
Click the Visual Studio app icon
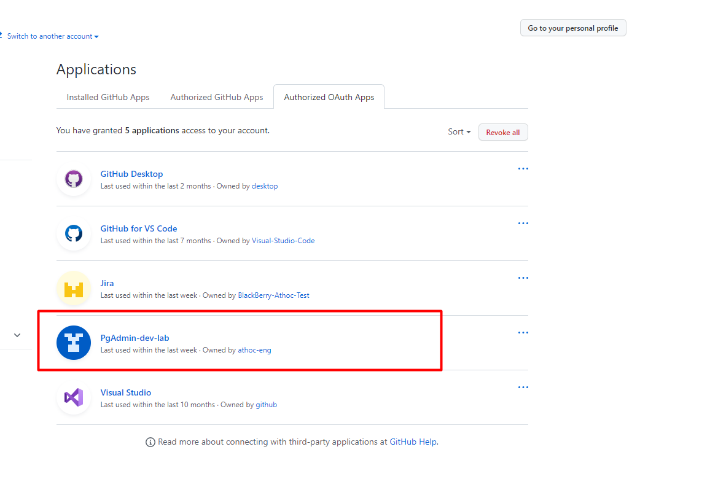pyautogui.click(x=74, y=397)
